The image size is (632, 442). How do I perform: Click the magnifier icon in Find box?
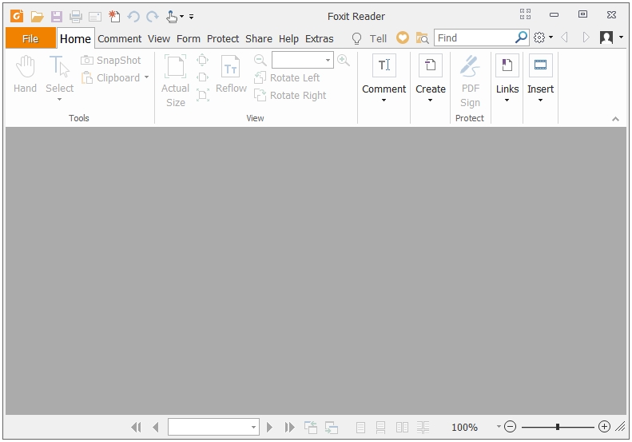521,37
